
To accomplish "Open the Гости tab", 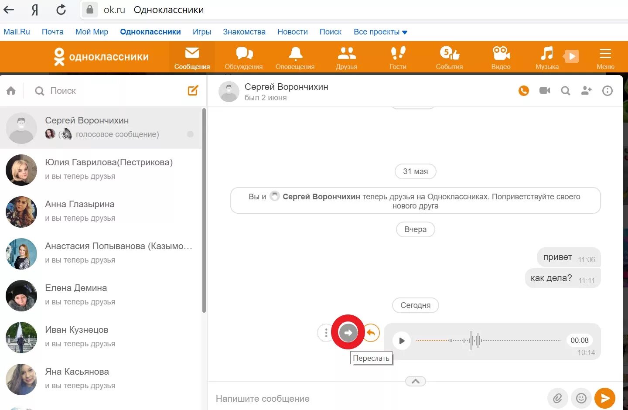I will point(398,57).
